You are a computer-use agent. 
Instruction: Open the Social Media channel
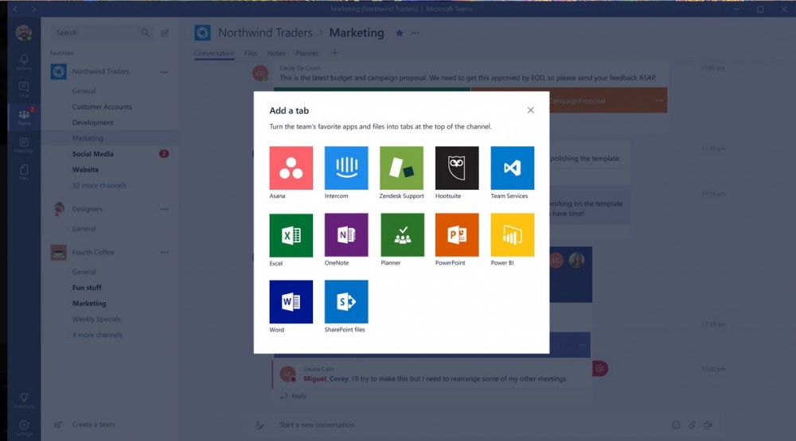(x=92, y=154)
